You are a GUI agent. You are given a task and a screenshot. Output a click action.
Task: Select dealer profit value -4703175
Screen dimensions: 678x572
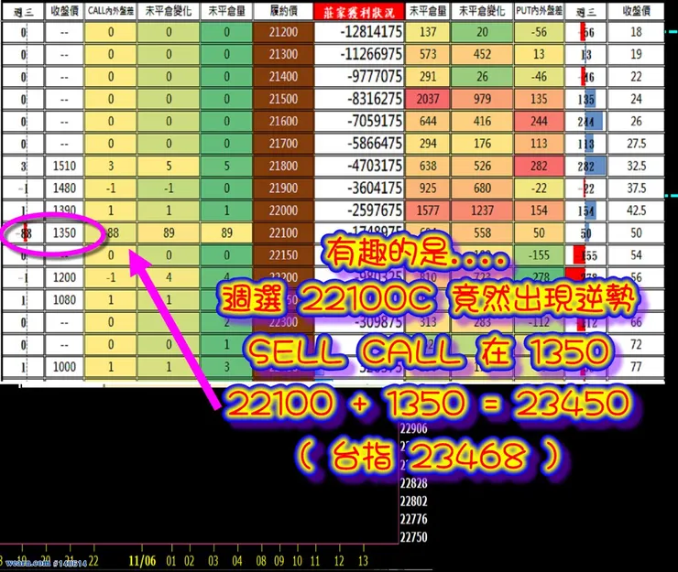coord(359,166)
